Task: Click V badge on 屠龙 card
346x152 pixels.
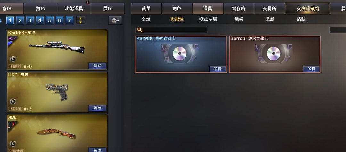Action: [x=13, y=144]
